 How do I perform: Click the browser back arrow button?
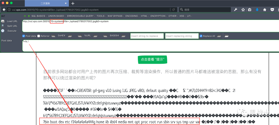[4, 10]
